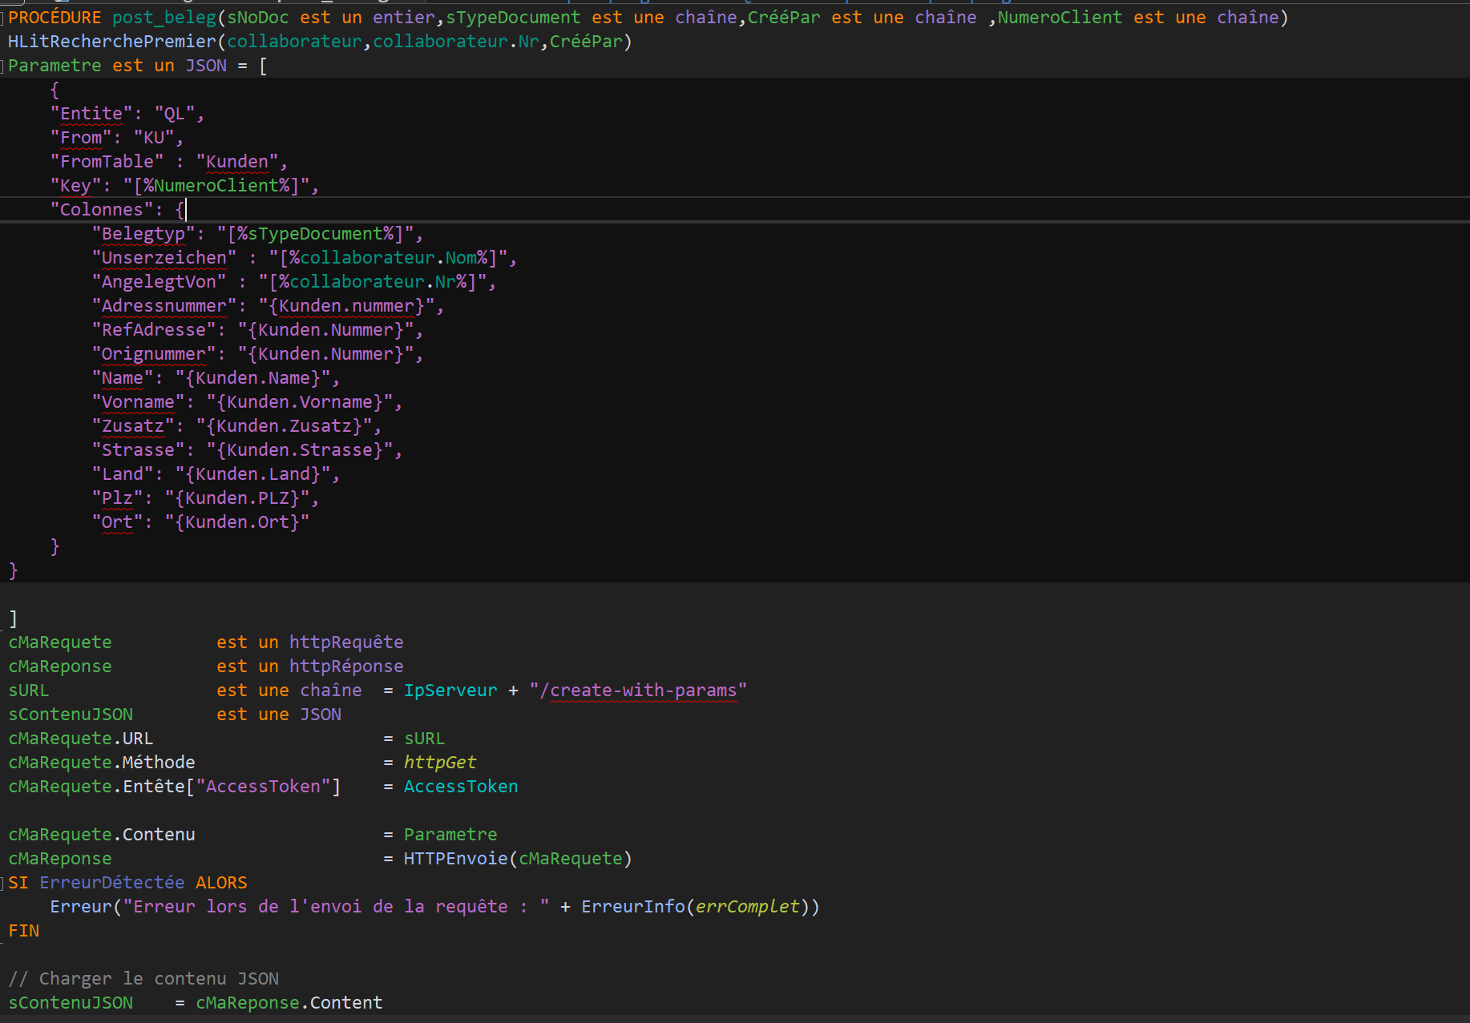
Task: Click the "KU" string value
Action: click(154, 138)
